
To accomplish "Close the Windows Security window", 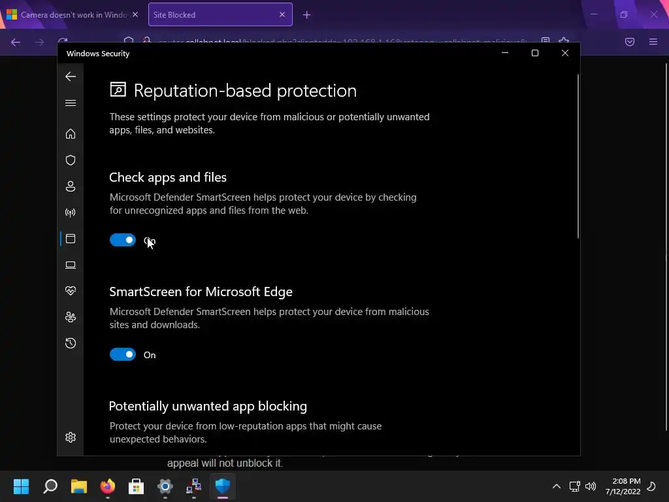I will point(565,53).
